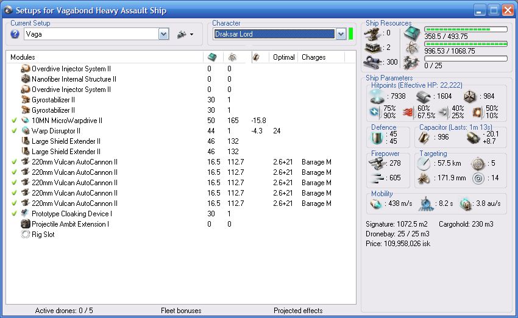Click the Optimal column header
Image resolution: width=518 pixels, height=318 pixels.
tap(283, 57)
